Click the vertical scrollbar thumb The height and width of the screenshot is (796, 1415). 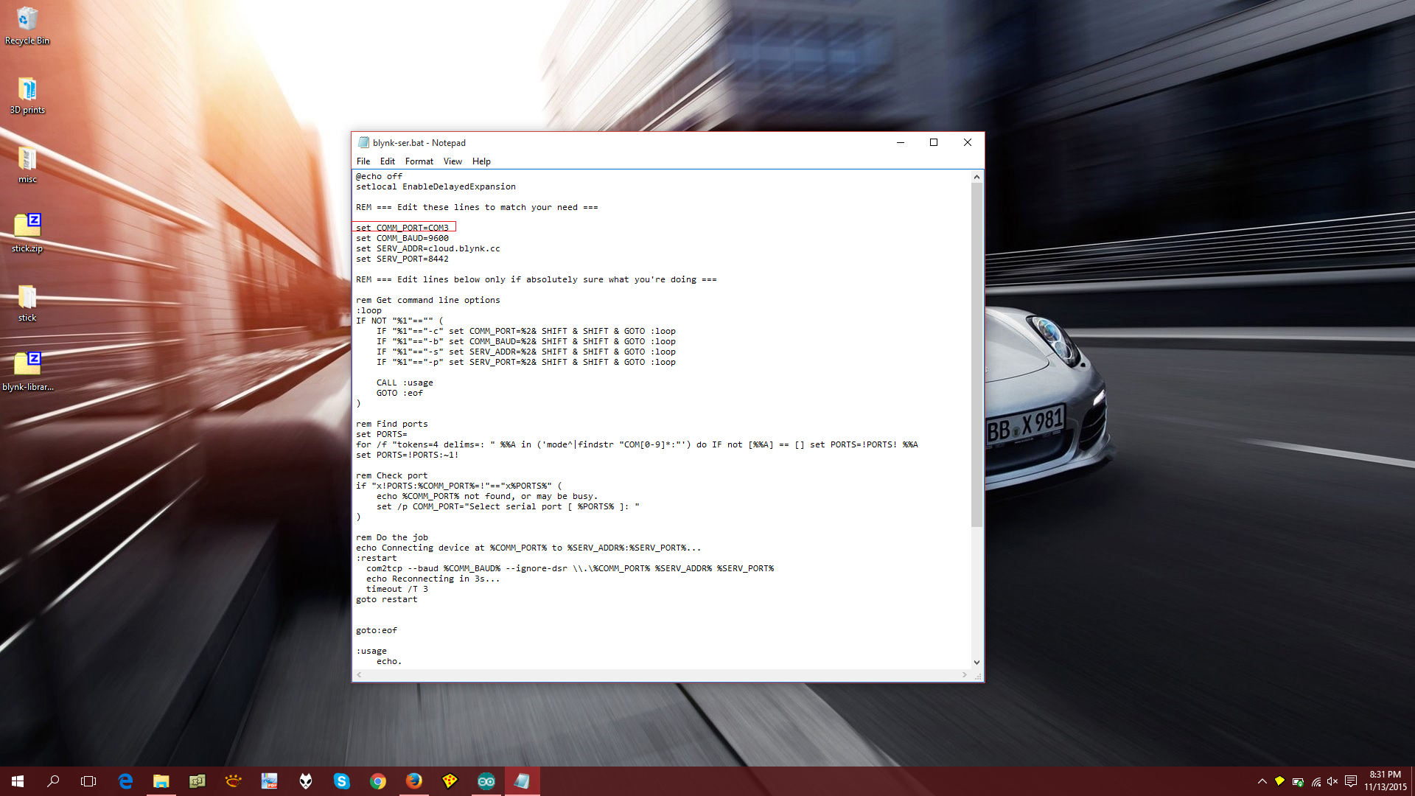(x=976, y=355)
